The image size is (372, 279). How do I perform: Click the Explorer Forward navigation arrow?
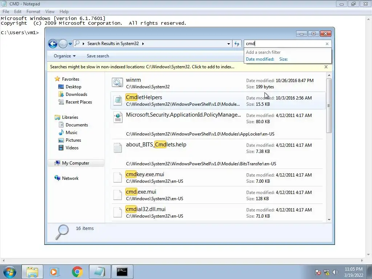point(63,44)
